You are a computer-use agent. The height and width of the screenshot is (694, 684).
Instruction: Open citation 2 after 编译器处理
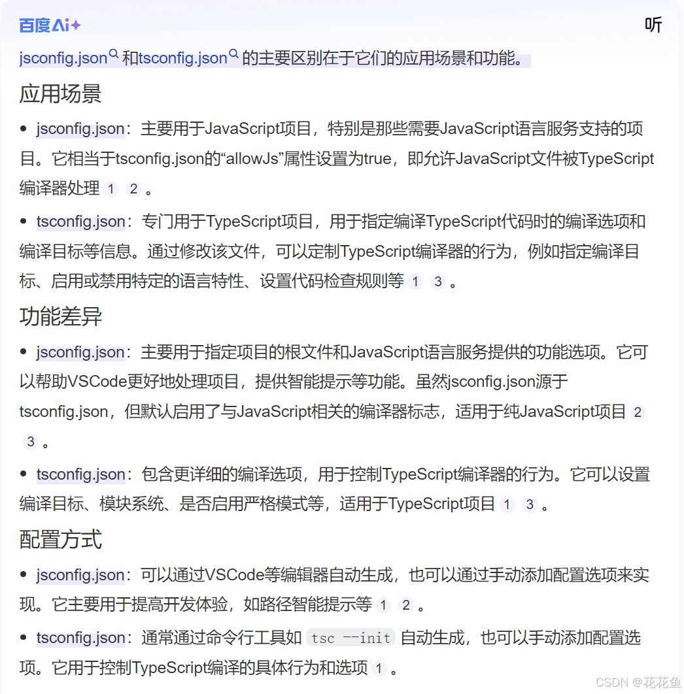point(133,189)
